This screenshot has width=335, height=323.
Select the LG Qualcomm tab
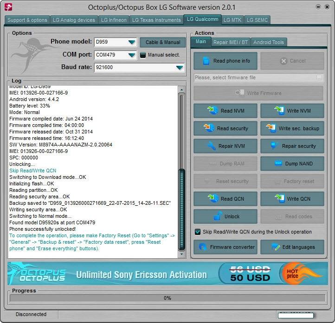pyautogui.click(x=203, y=19)
